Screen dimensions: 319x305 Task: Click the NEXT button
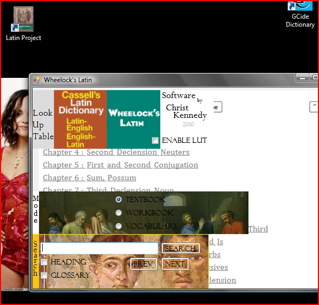coord(175,264)
